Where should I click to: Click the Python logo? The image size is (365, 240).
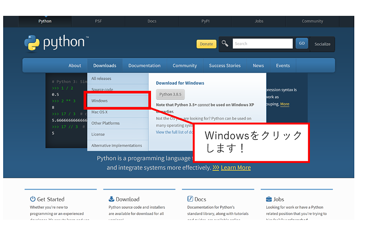pyautogui.click(x=57, y=43)
